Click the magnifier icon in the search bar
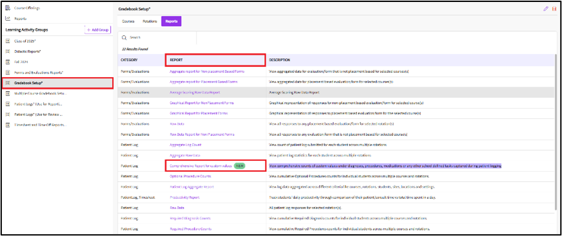 (124, 37)
